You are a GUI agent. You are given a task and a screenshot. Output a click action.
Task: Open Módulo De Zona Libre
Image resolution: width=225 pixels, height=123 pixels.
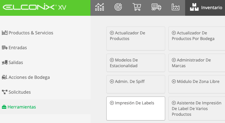click(197, 84)
